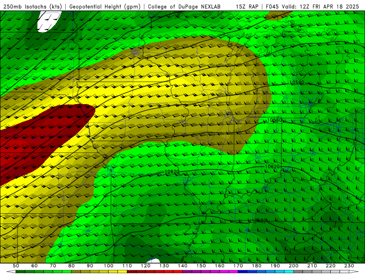
Task: Click the 110 value on the color scale
Action: click(127, 266)
